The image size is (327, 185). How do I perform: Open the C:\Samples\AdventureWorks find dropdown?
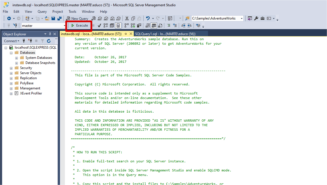[242, 18]
